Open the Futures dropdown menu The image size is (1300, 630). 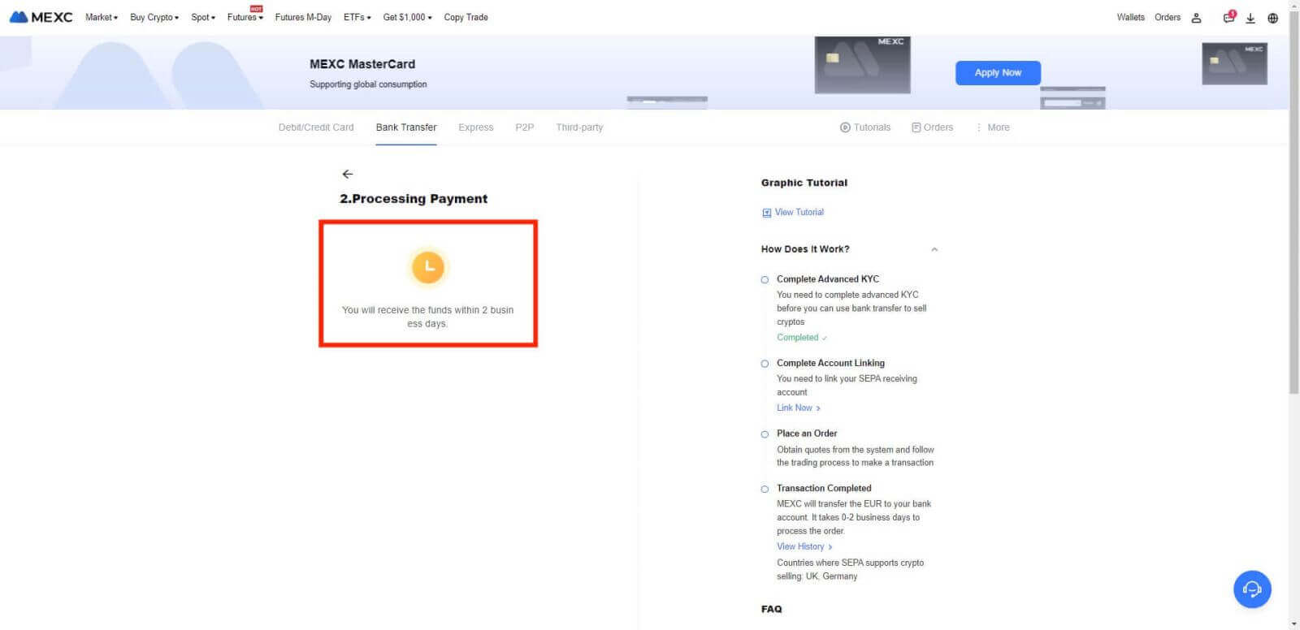pos(245,17)
